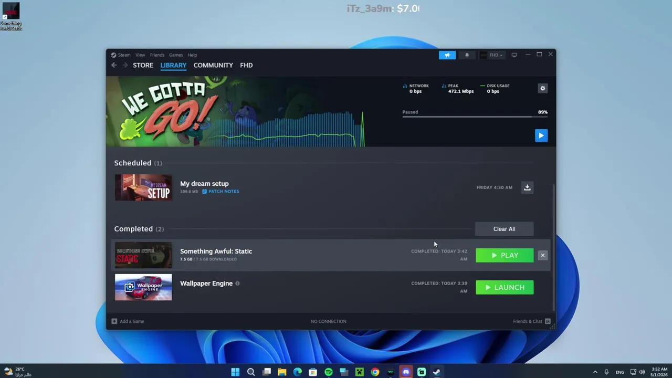Open File Explorer from the taskbar

click(282, 372)
